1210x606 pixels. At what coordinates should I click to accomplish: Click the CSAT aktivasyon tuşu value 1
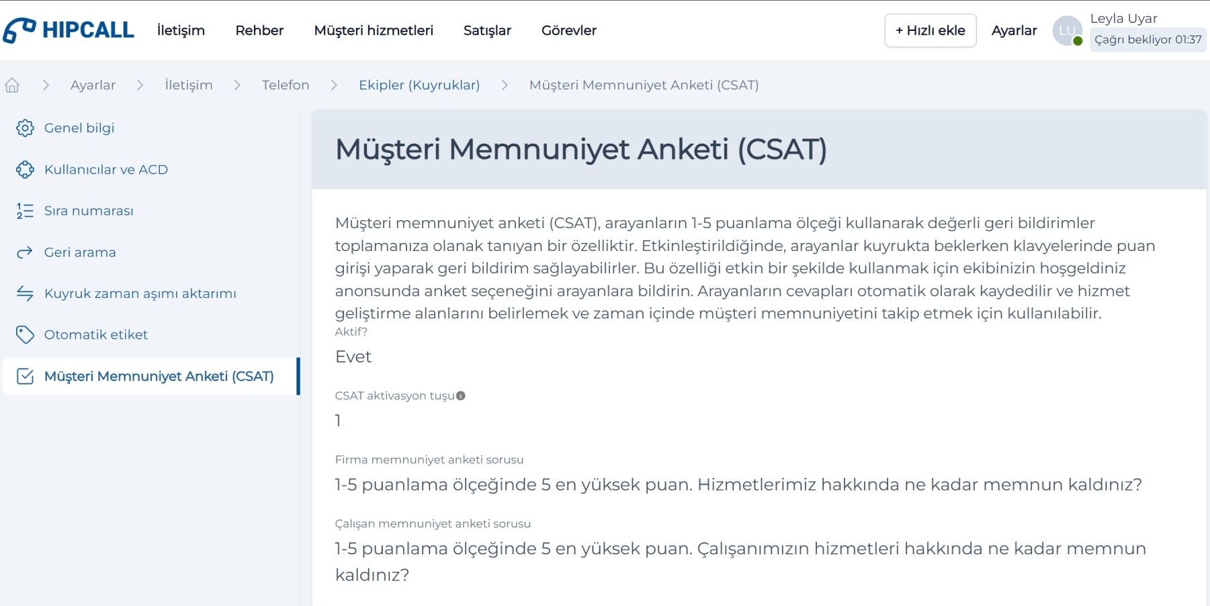pyautogui.click(x=338, y=421)
